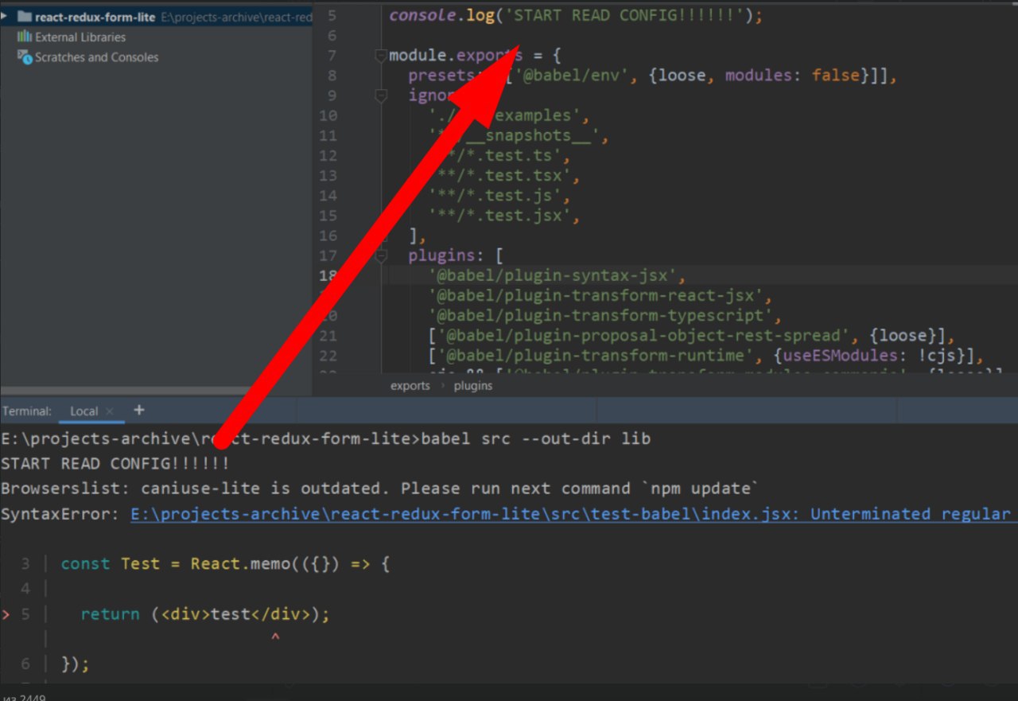
Task: Click the modules: false preset option
Action: [x=793, y=76]
